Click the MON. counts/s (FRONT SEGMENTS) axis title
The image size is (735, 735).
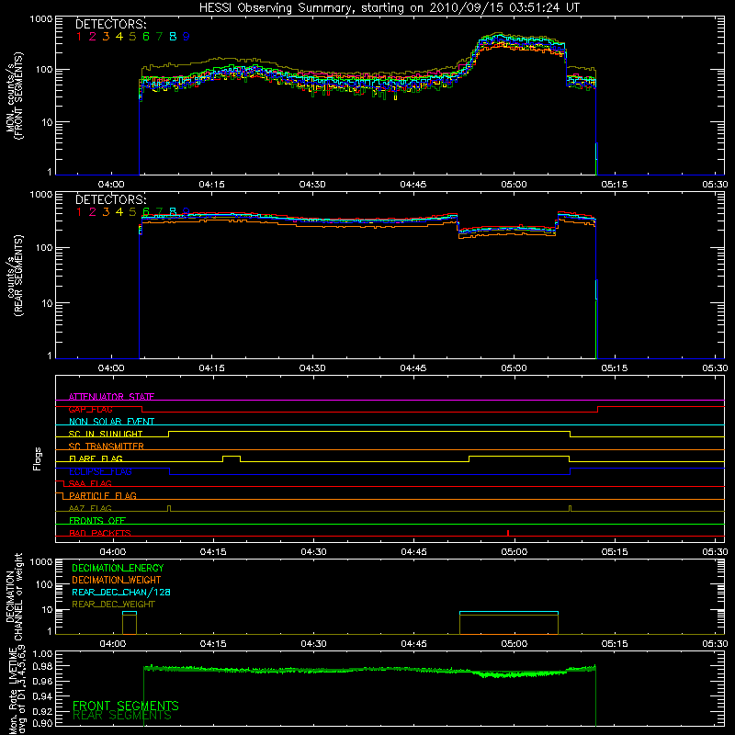[x=14, y=96]
